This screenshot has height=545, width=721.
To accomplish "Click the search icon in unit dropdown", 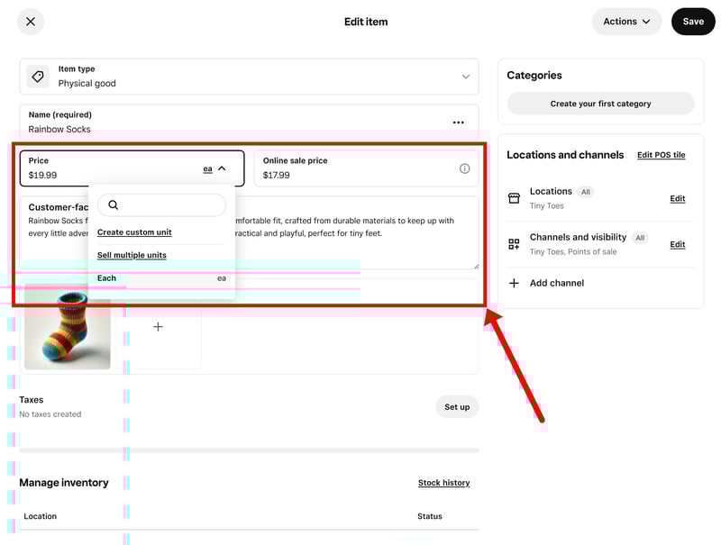I will 114,205.
